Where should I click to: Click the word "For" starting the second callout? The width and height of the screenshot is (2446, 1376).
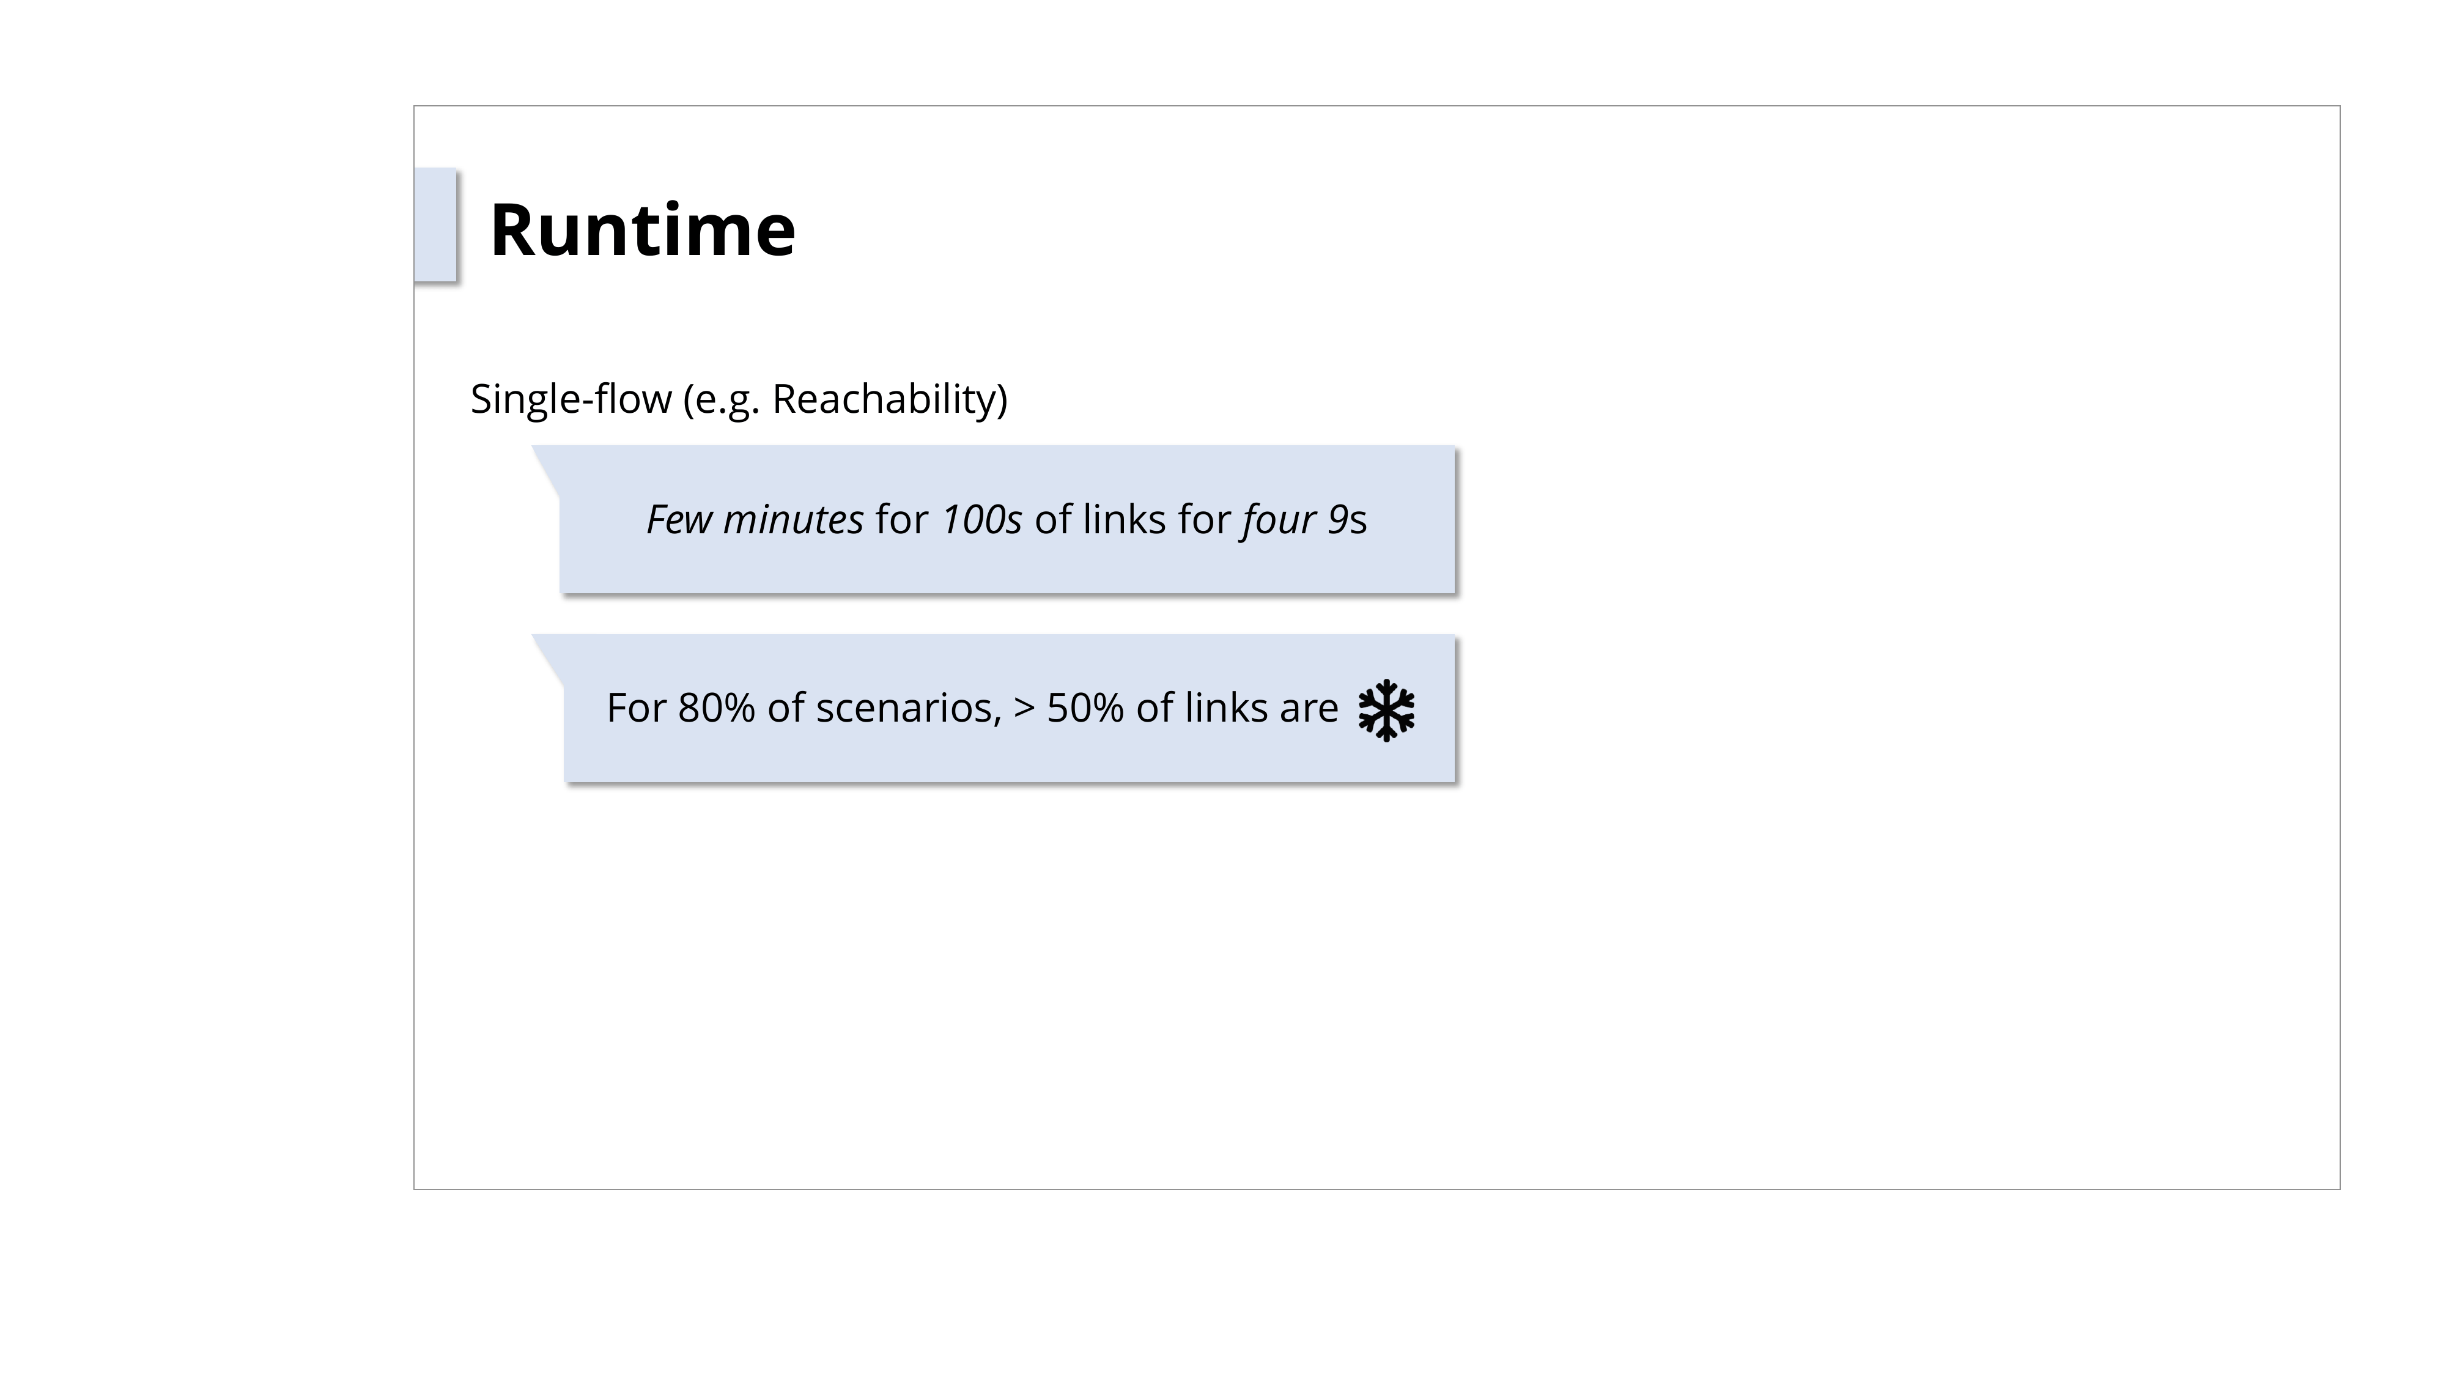click(x=636, y=708)
